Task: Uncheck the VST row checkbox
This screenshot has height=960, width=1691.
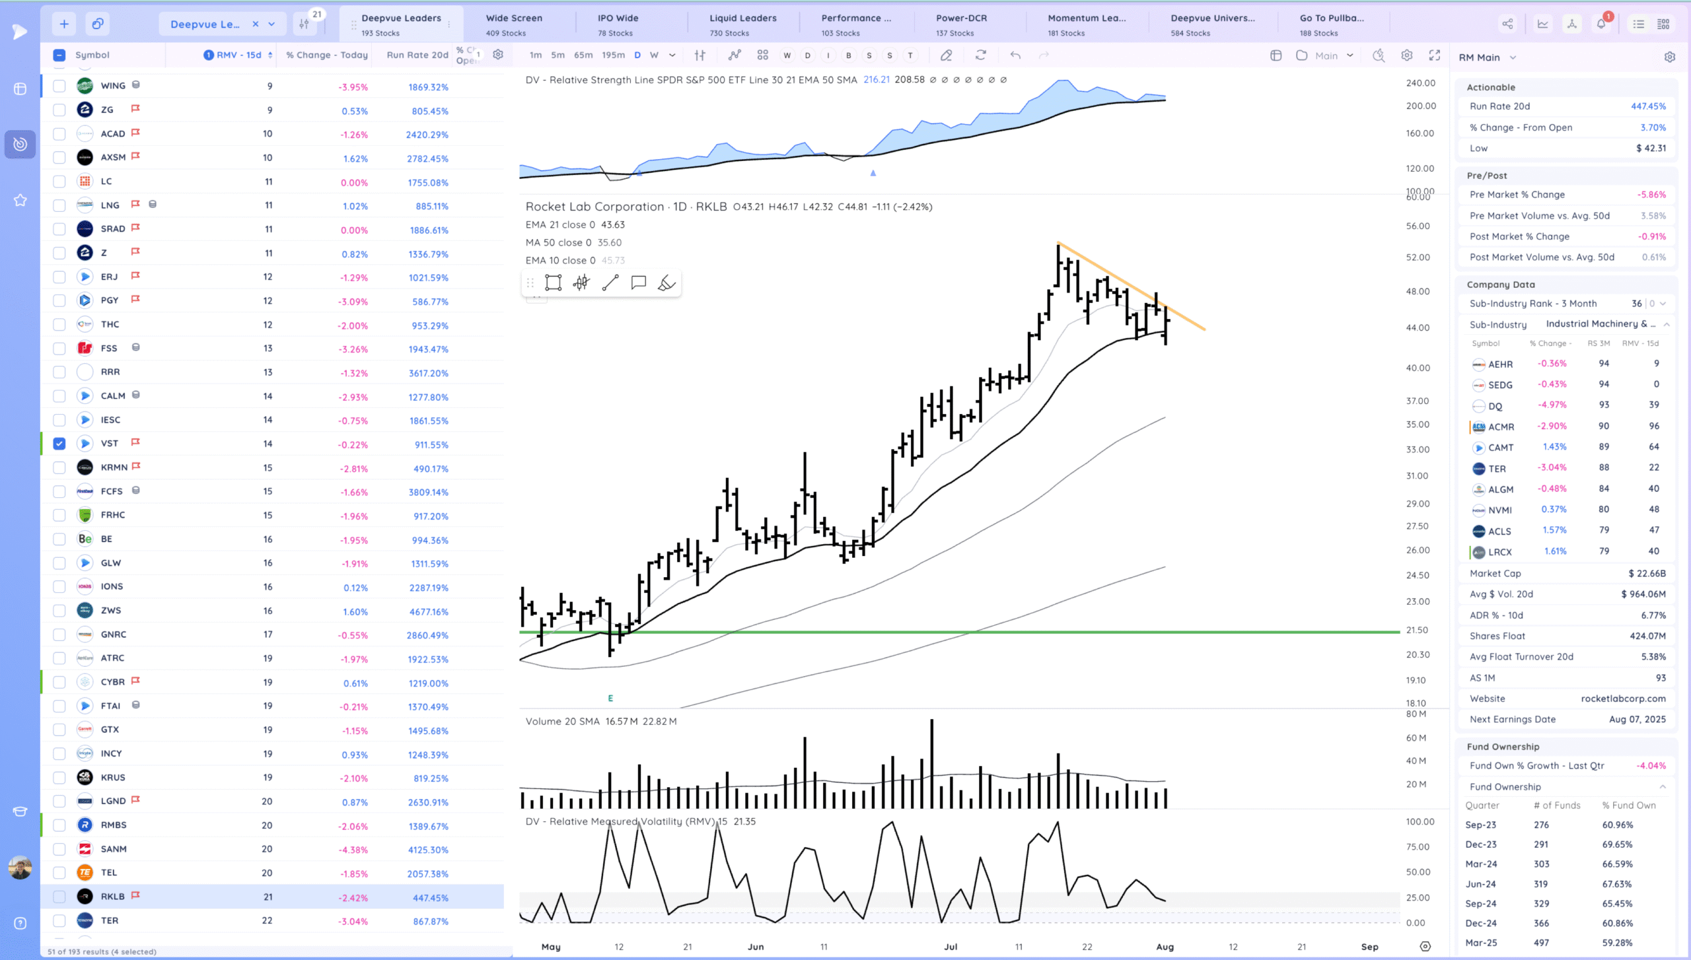Action: pyautogui.click(x=59, y=444)
